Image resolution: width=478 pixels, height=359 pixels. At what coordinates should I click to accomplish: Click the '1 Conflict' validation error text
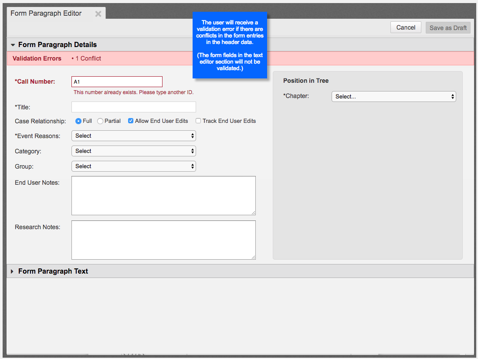click(x=88, y=58)
